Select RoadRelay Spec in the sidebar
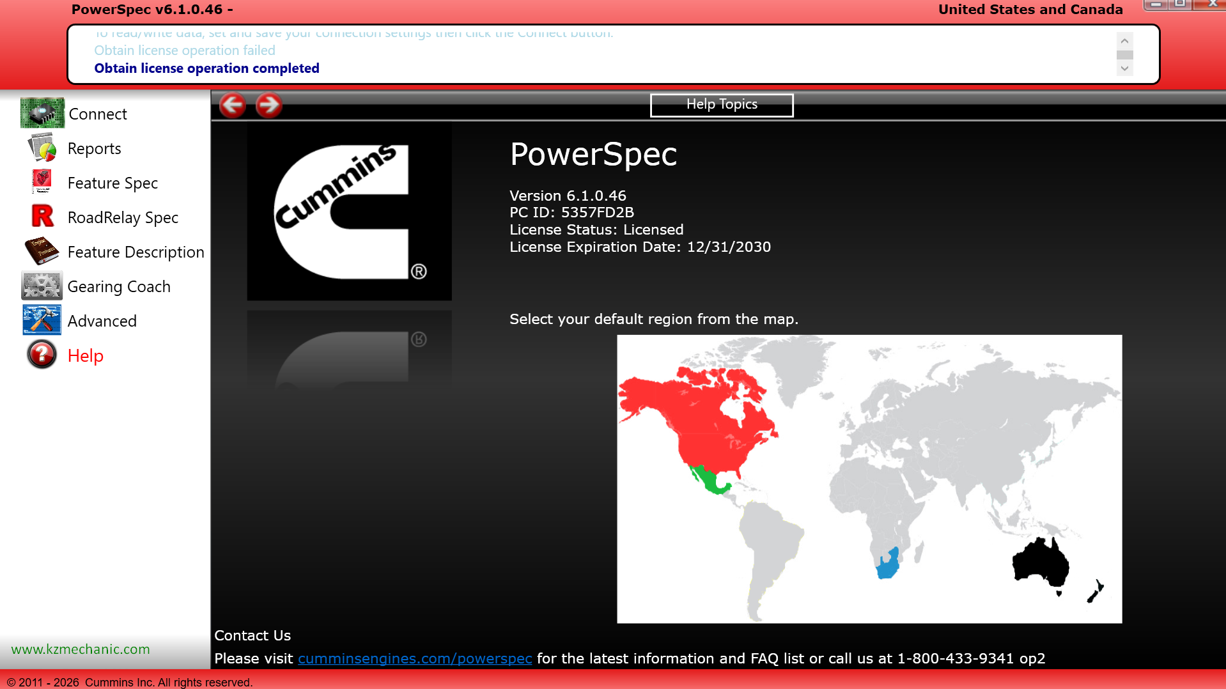Viewport: 1226px width, 689px height. (x=123, y=217)
